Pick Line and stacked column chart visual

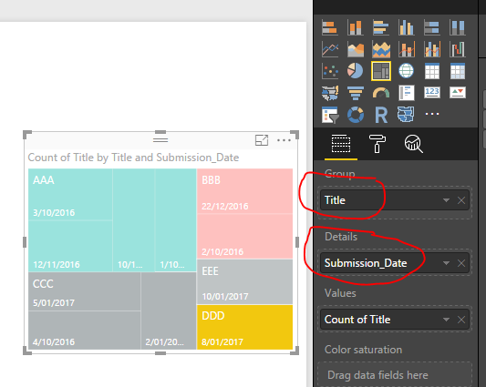click(x=407, y=49)
